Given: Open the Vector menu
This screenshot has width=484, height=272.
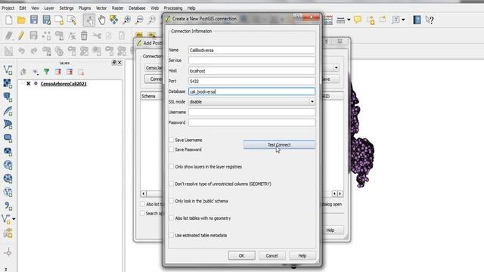Looking at the screenshot, I should (101, 8).
